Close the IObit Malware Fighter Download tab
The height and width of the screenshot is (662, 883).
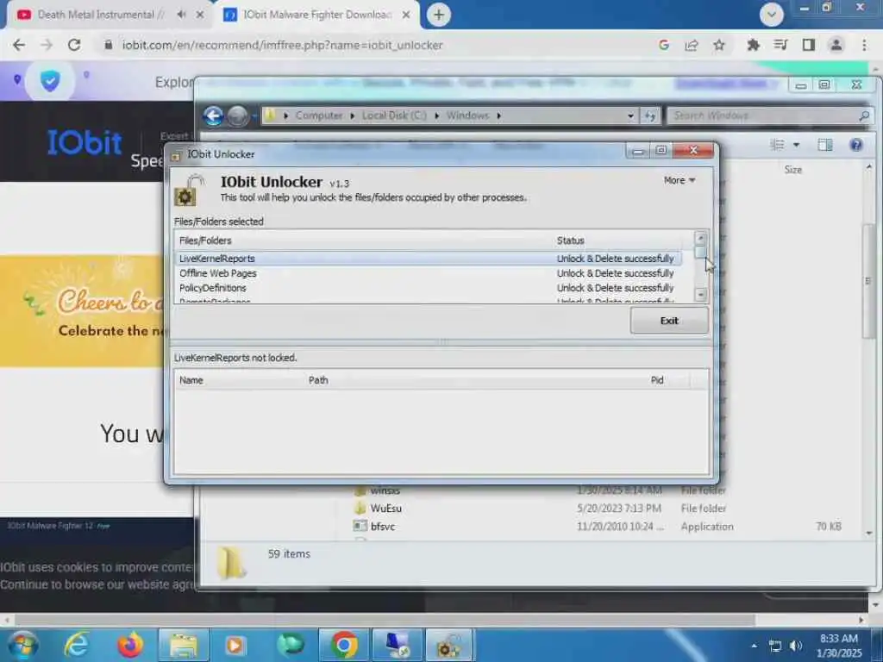tap(406, 15)
